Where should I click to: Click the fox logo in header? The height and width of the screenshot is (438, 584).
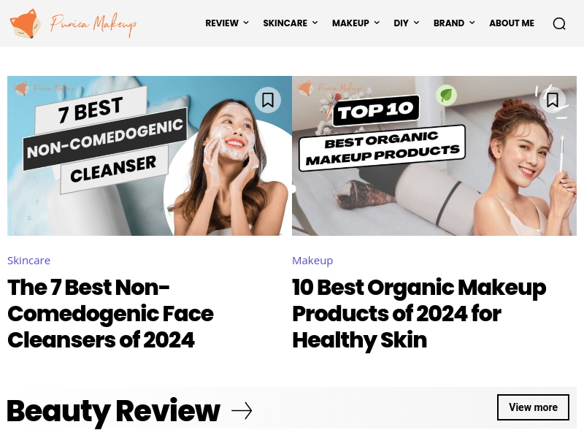25,23
